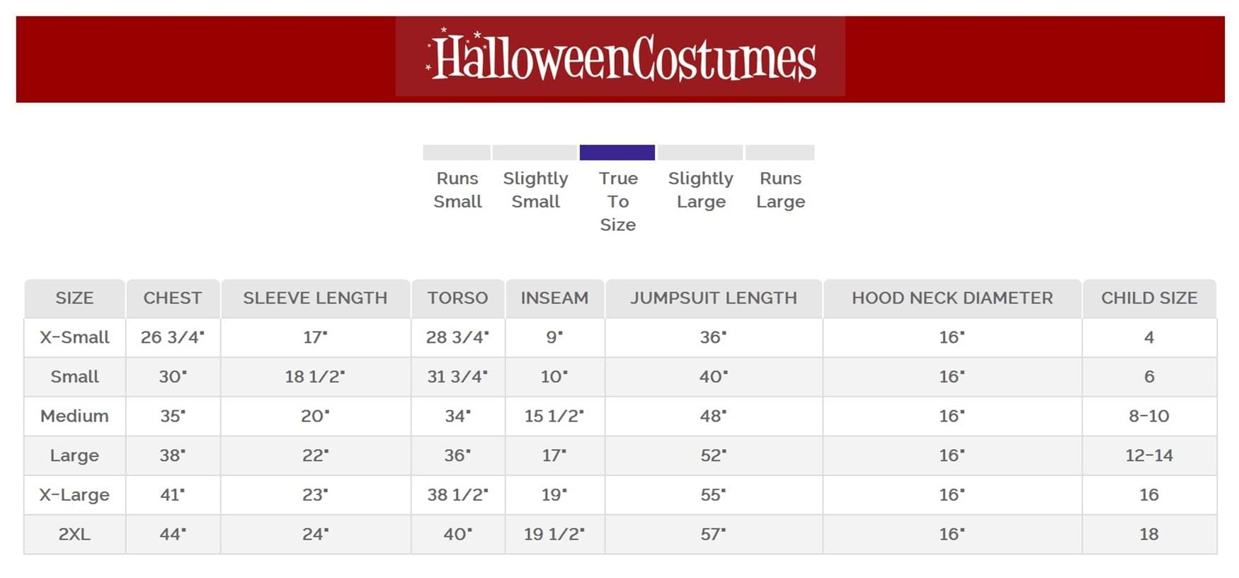The width and height of the screenshot is (1239, 578).
Task: Click the SIZE column header
Action: point(74,298)
